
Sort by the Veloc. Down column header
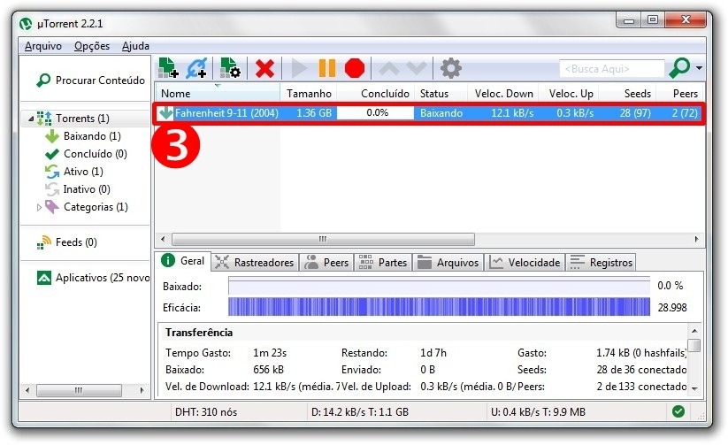coord(503,94)
